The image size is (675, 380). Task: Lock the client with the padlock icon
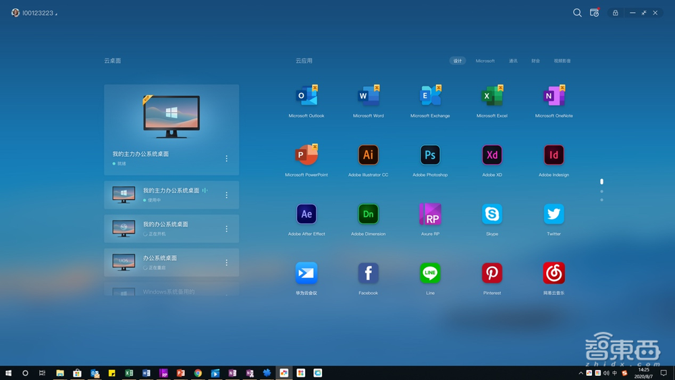[615, 13]
